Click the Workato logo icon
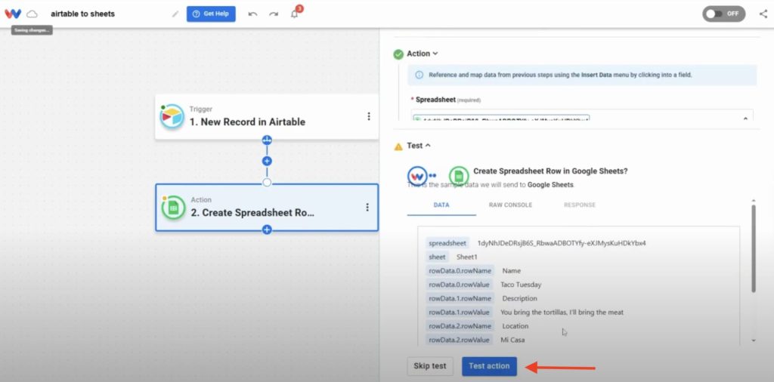This screenshot has height=382, width=774. tap(13, 14)
